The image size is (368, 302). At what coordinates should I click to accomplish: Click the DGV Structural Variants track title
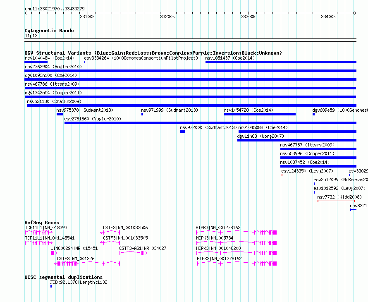pos(153,53)
